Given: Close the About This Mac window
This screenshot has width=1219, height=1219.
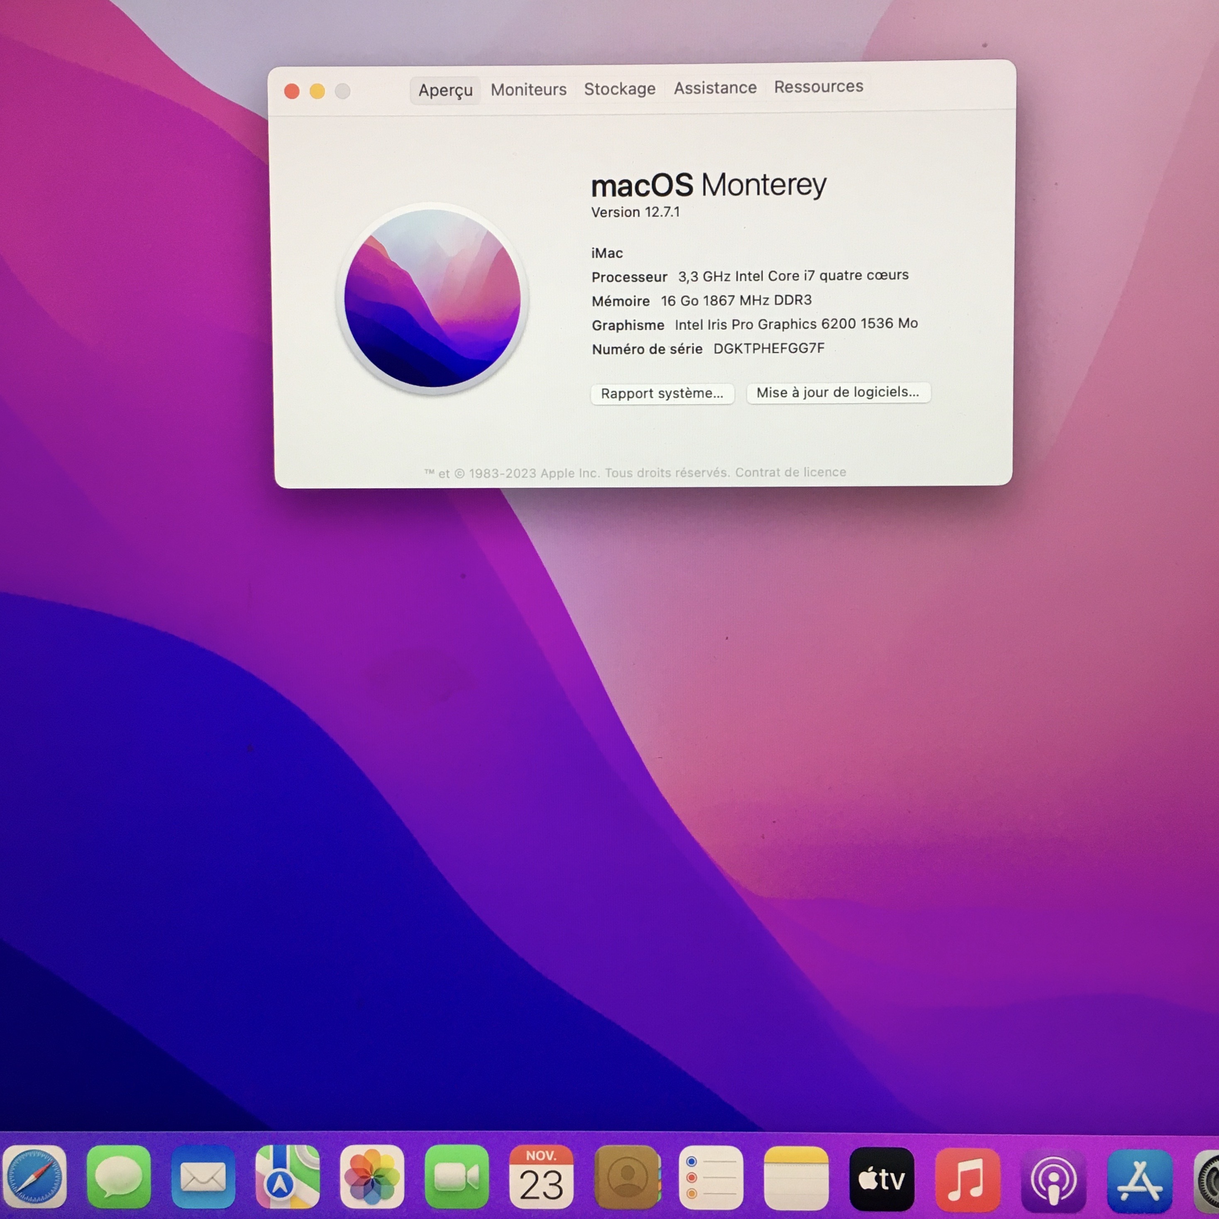Looking at the screenshot, I should 291,91.
